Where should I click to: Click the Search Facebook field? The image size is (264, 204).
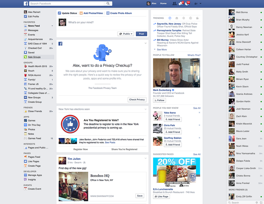click(x=67, y=4)
